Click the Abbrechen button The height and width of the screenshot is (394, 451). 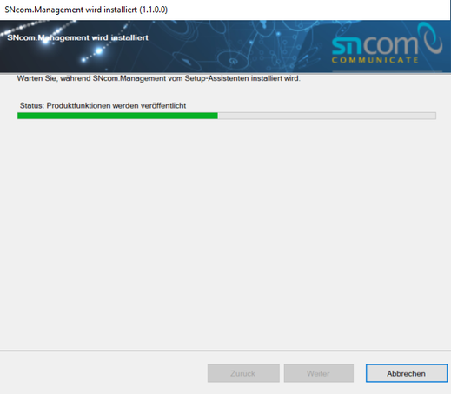click(x=407, y=373)
